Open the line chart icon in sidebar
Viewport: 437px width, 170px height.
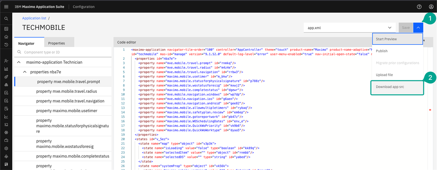(x=6, y=117)
